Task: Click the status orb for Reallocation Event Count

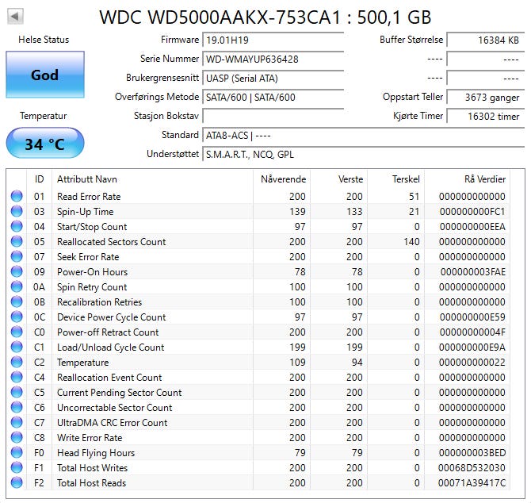Action: [17, 378]
